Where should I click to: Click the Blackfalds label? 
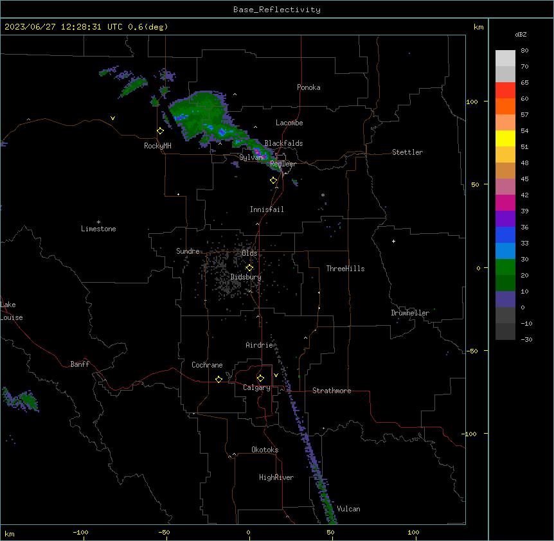(283, 143)
